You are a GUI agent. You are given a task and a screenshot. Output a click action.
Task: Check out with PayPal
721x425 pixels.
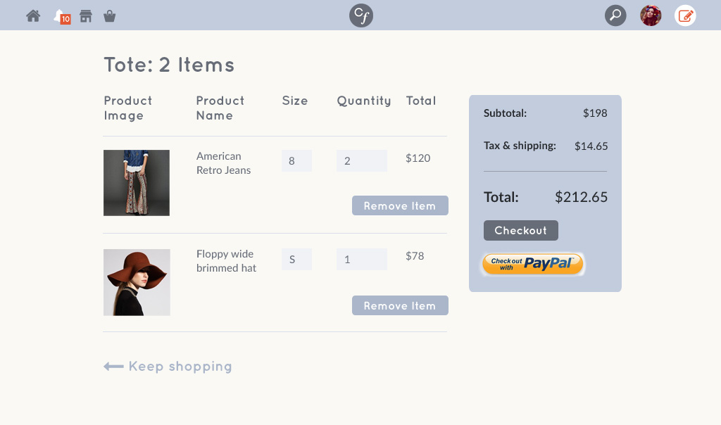(x=532, y=264)
